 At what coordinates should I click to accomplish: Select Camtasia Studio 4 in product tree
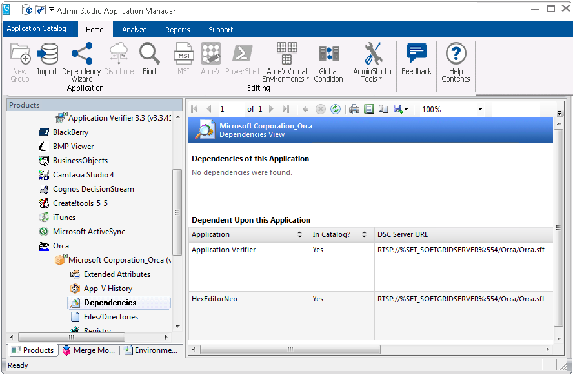click(x=83, y=175)
